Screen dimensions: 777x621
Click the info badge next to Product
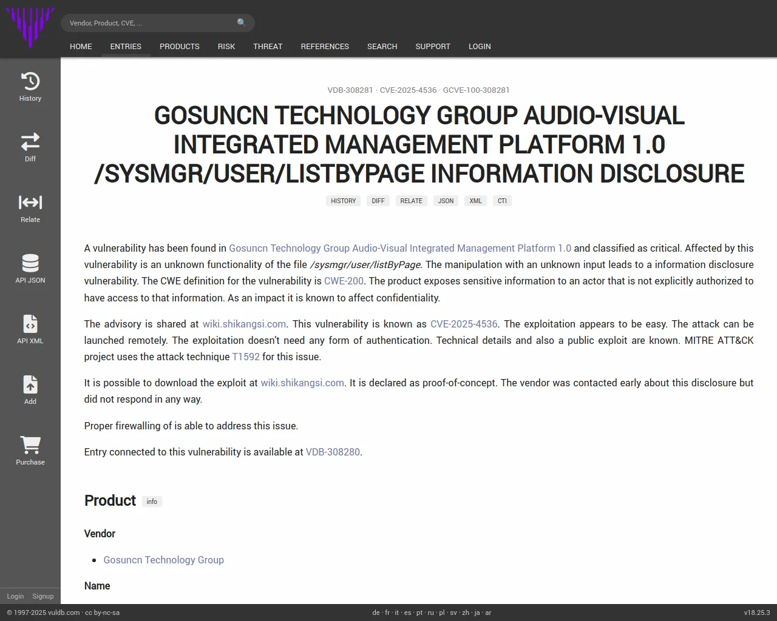(x=152, y=502)
